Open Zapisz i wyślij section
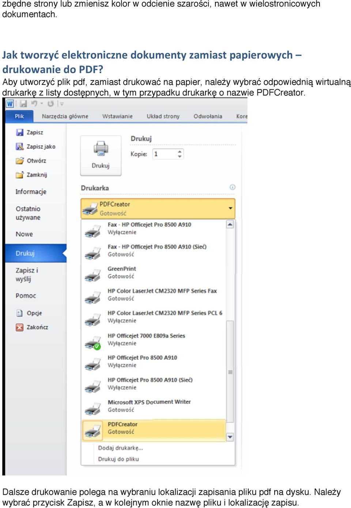This screenshot has width=351, height=508. 27,275
